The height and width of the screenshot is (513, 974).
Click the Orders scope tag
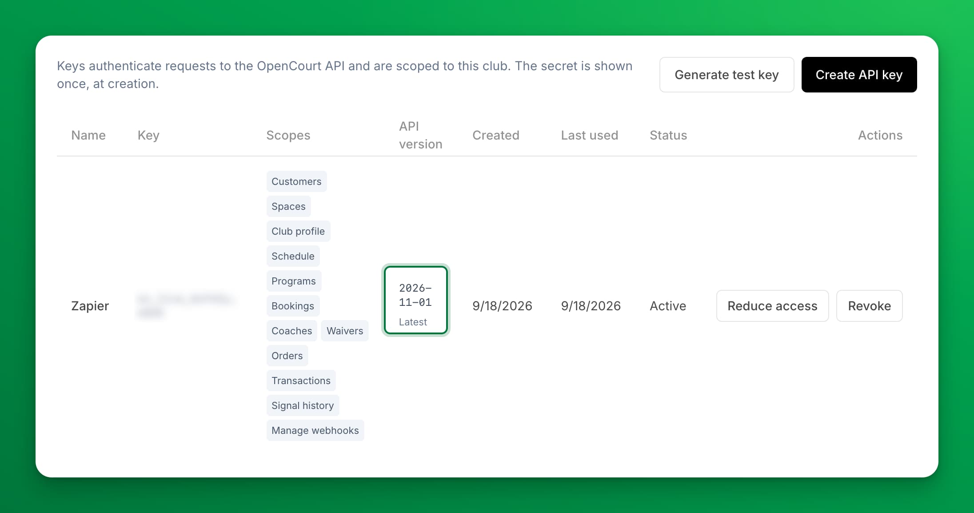[287, 356]
